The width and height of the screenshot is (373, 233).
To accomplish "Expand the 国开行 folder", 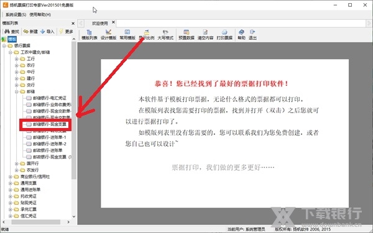I will (16, 163).
